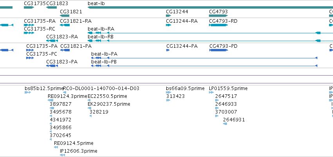The image size is (333, 157).
Task: Select alignment 313423
Action: [x=168, y=100]
